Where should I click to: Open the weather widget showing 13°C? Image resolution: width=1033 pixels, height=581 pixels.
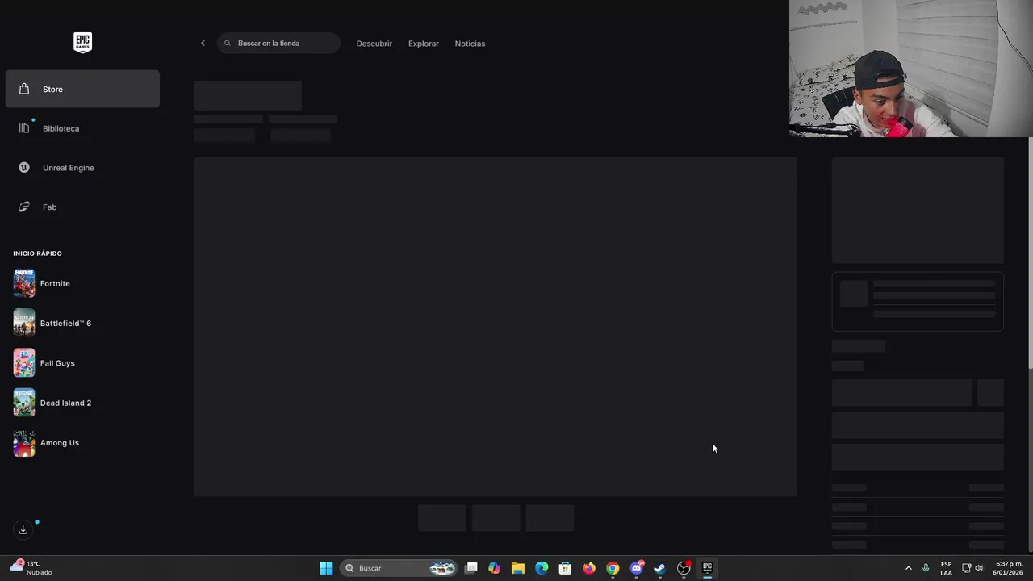[31, 567]
